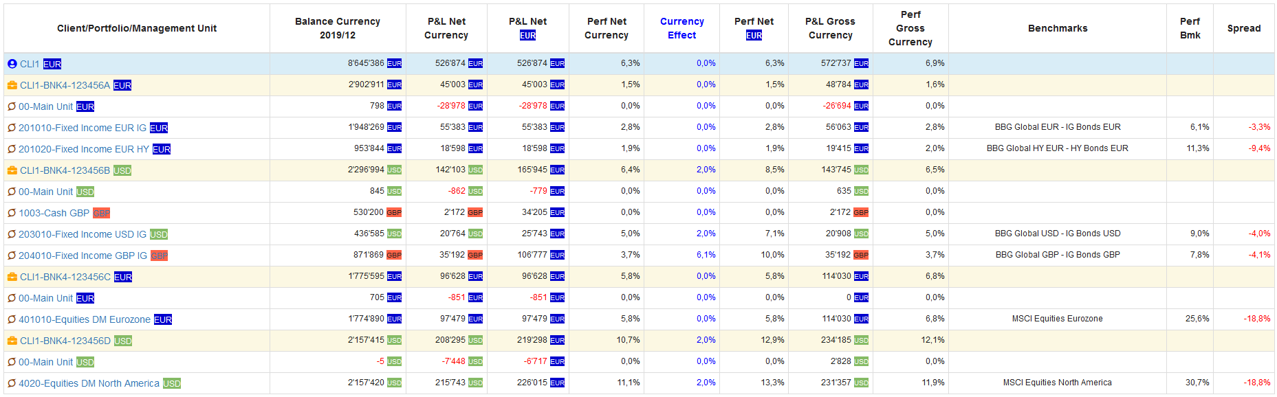Click the Benchmarks column header
The width and height of the screenshot is (1277, 397).
1057,28
